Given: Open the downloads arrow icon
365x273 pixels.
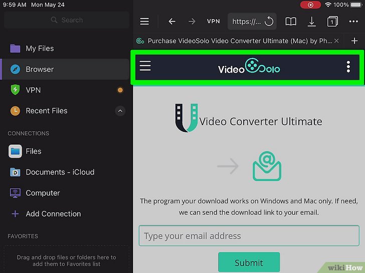Looking at the screenshot, I should (311, 21).
